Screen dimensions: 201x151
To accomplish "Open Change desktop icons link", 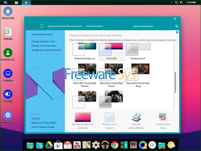I will point(43,41).
